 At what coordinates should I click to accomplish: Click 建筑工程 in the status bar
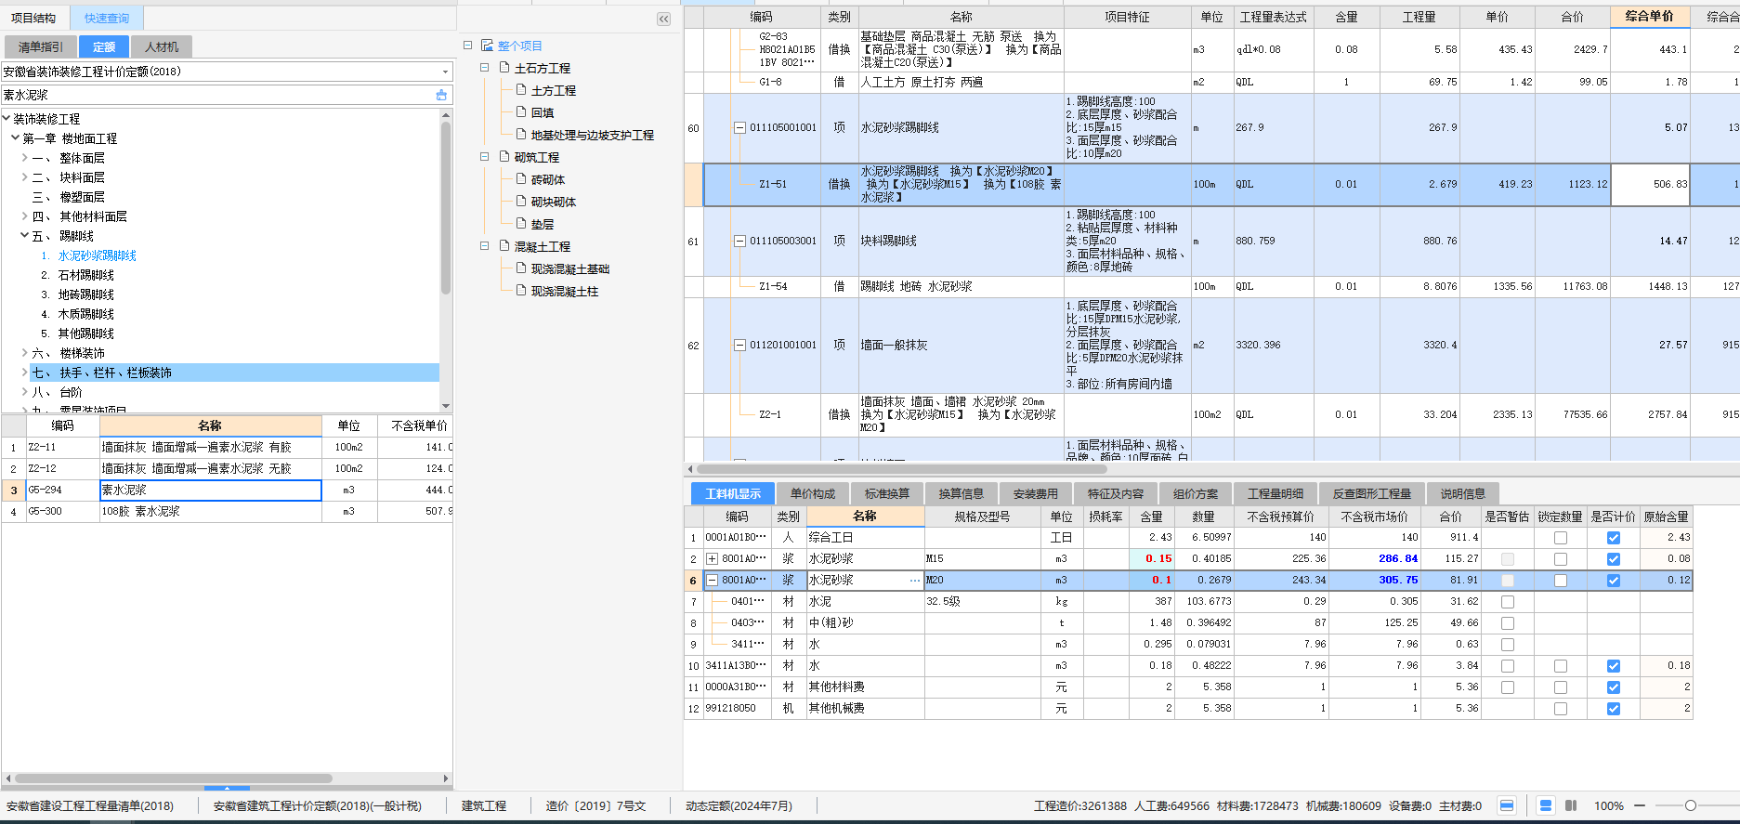[x=484, y=805]
